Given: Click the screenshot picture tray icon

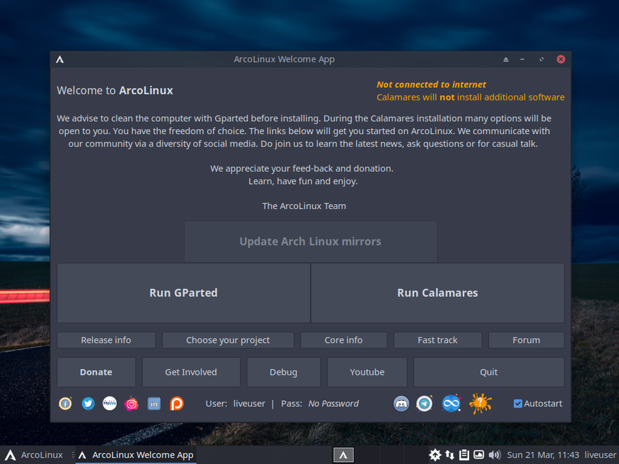Looking at the screenshot, I should (x=479, y=455).
